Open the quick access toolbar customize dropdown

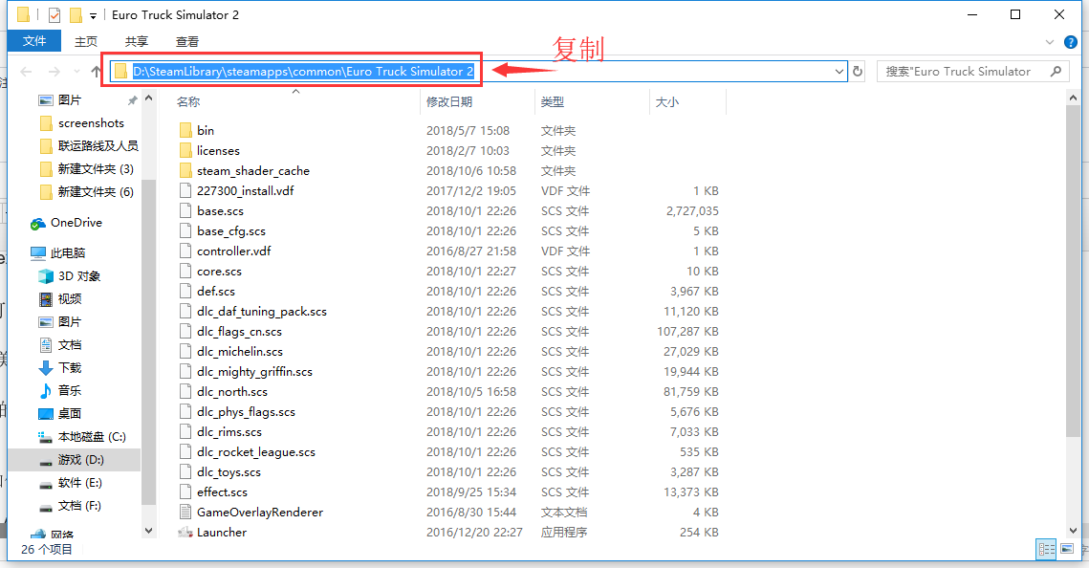pyautogui.click(x=93, y=15)
